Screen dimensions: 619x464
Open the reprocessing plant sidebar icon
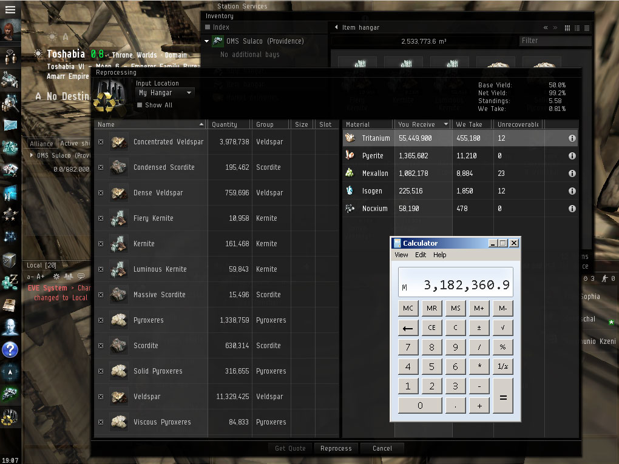point(10,417)
